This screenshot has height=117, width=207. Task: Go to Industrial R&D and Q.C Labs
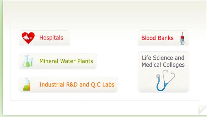(x=68, y=85)
